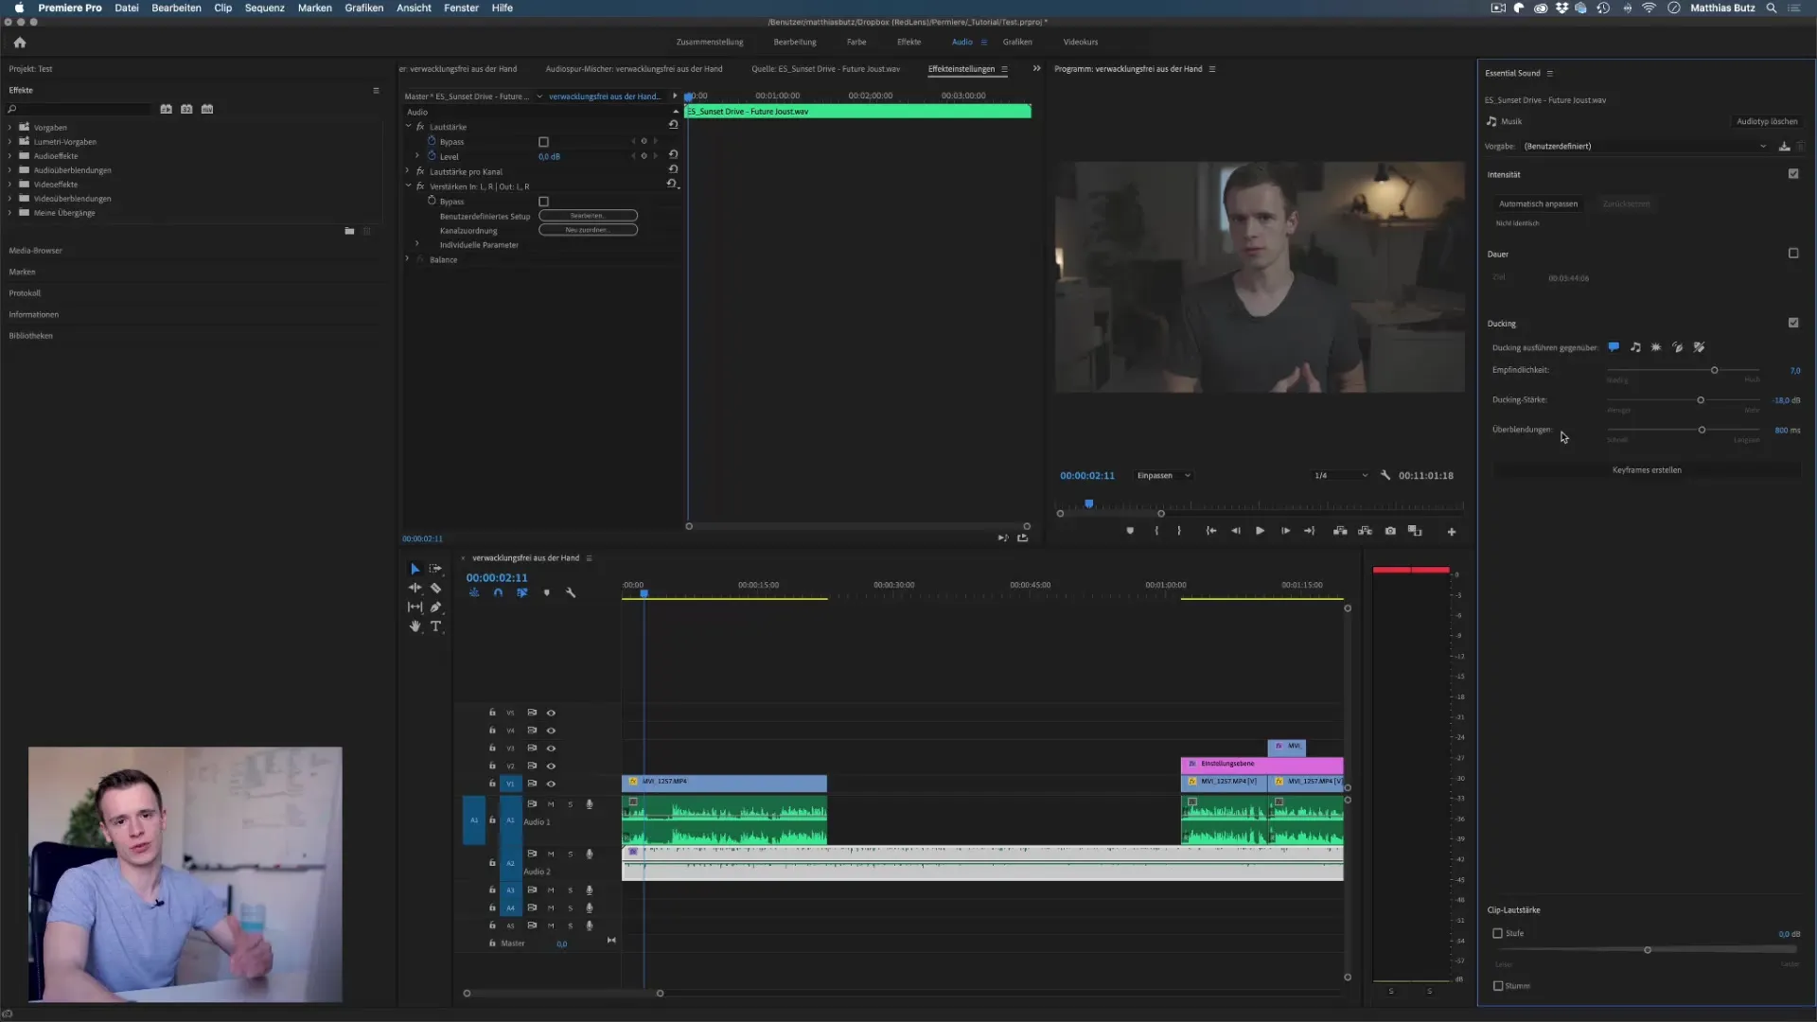This screenshot has width=1817, height=1022.
Task: Toggle Bypass checkbox under Verstärken
Action: [x=543, y=202]
